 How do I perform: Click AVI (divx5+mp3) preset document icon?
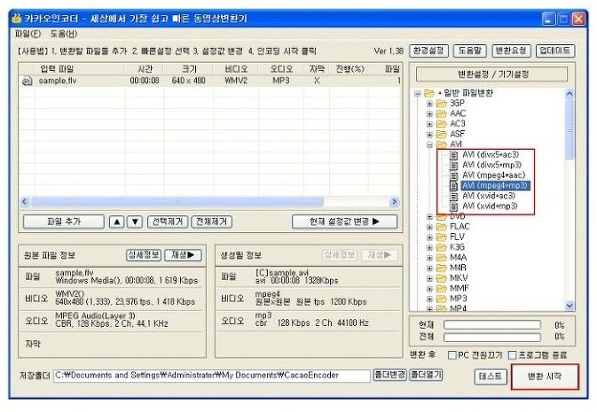453,166
